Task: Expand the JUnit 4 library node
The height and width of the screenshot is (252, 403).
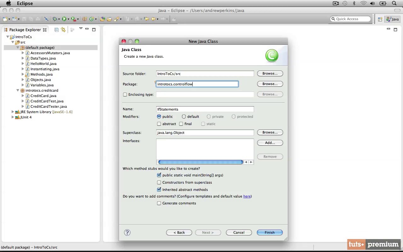Action: click(x=13, y=117)
